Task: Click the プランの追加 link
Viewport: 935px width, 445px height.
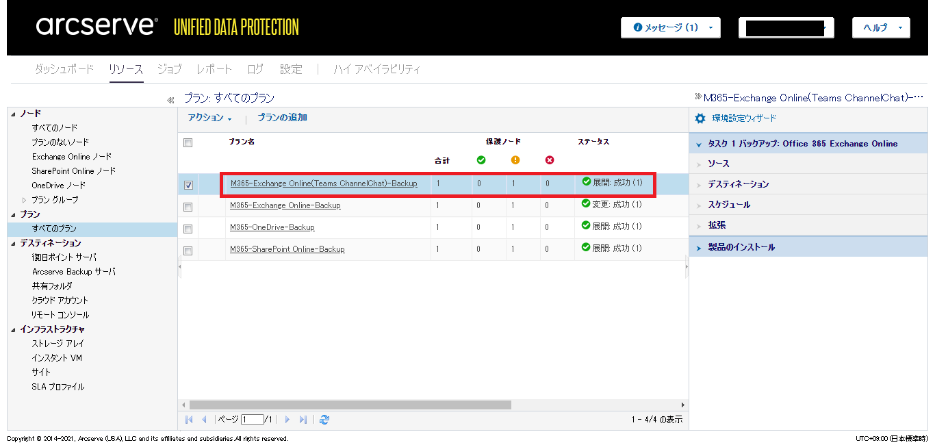Action: click(x=282, y=118)
